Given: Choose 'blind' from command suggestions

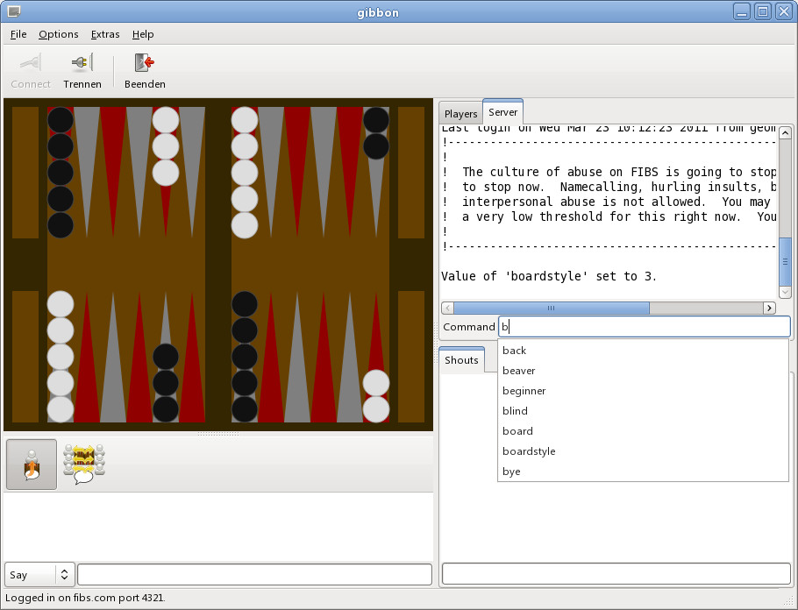Looking at the screenshot, I should 643,411.
